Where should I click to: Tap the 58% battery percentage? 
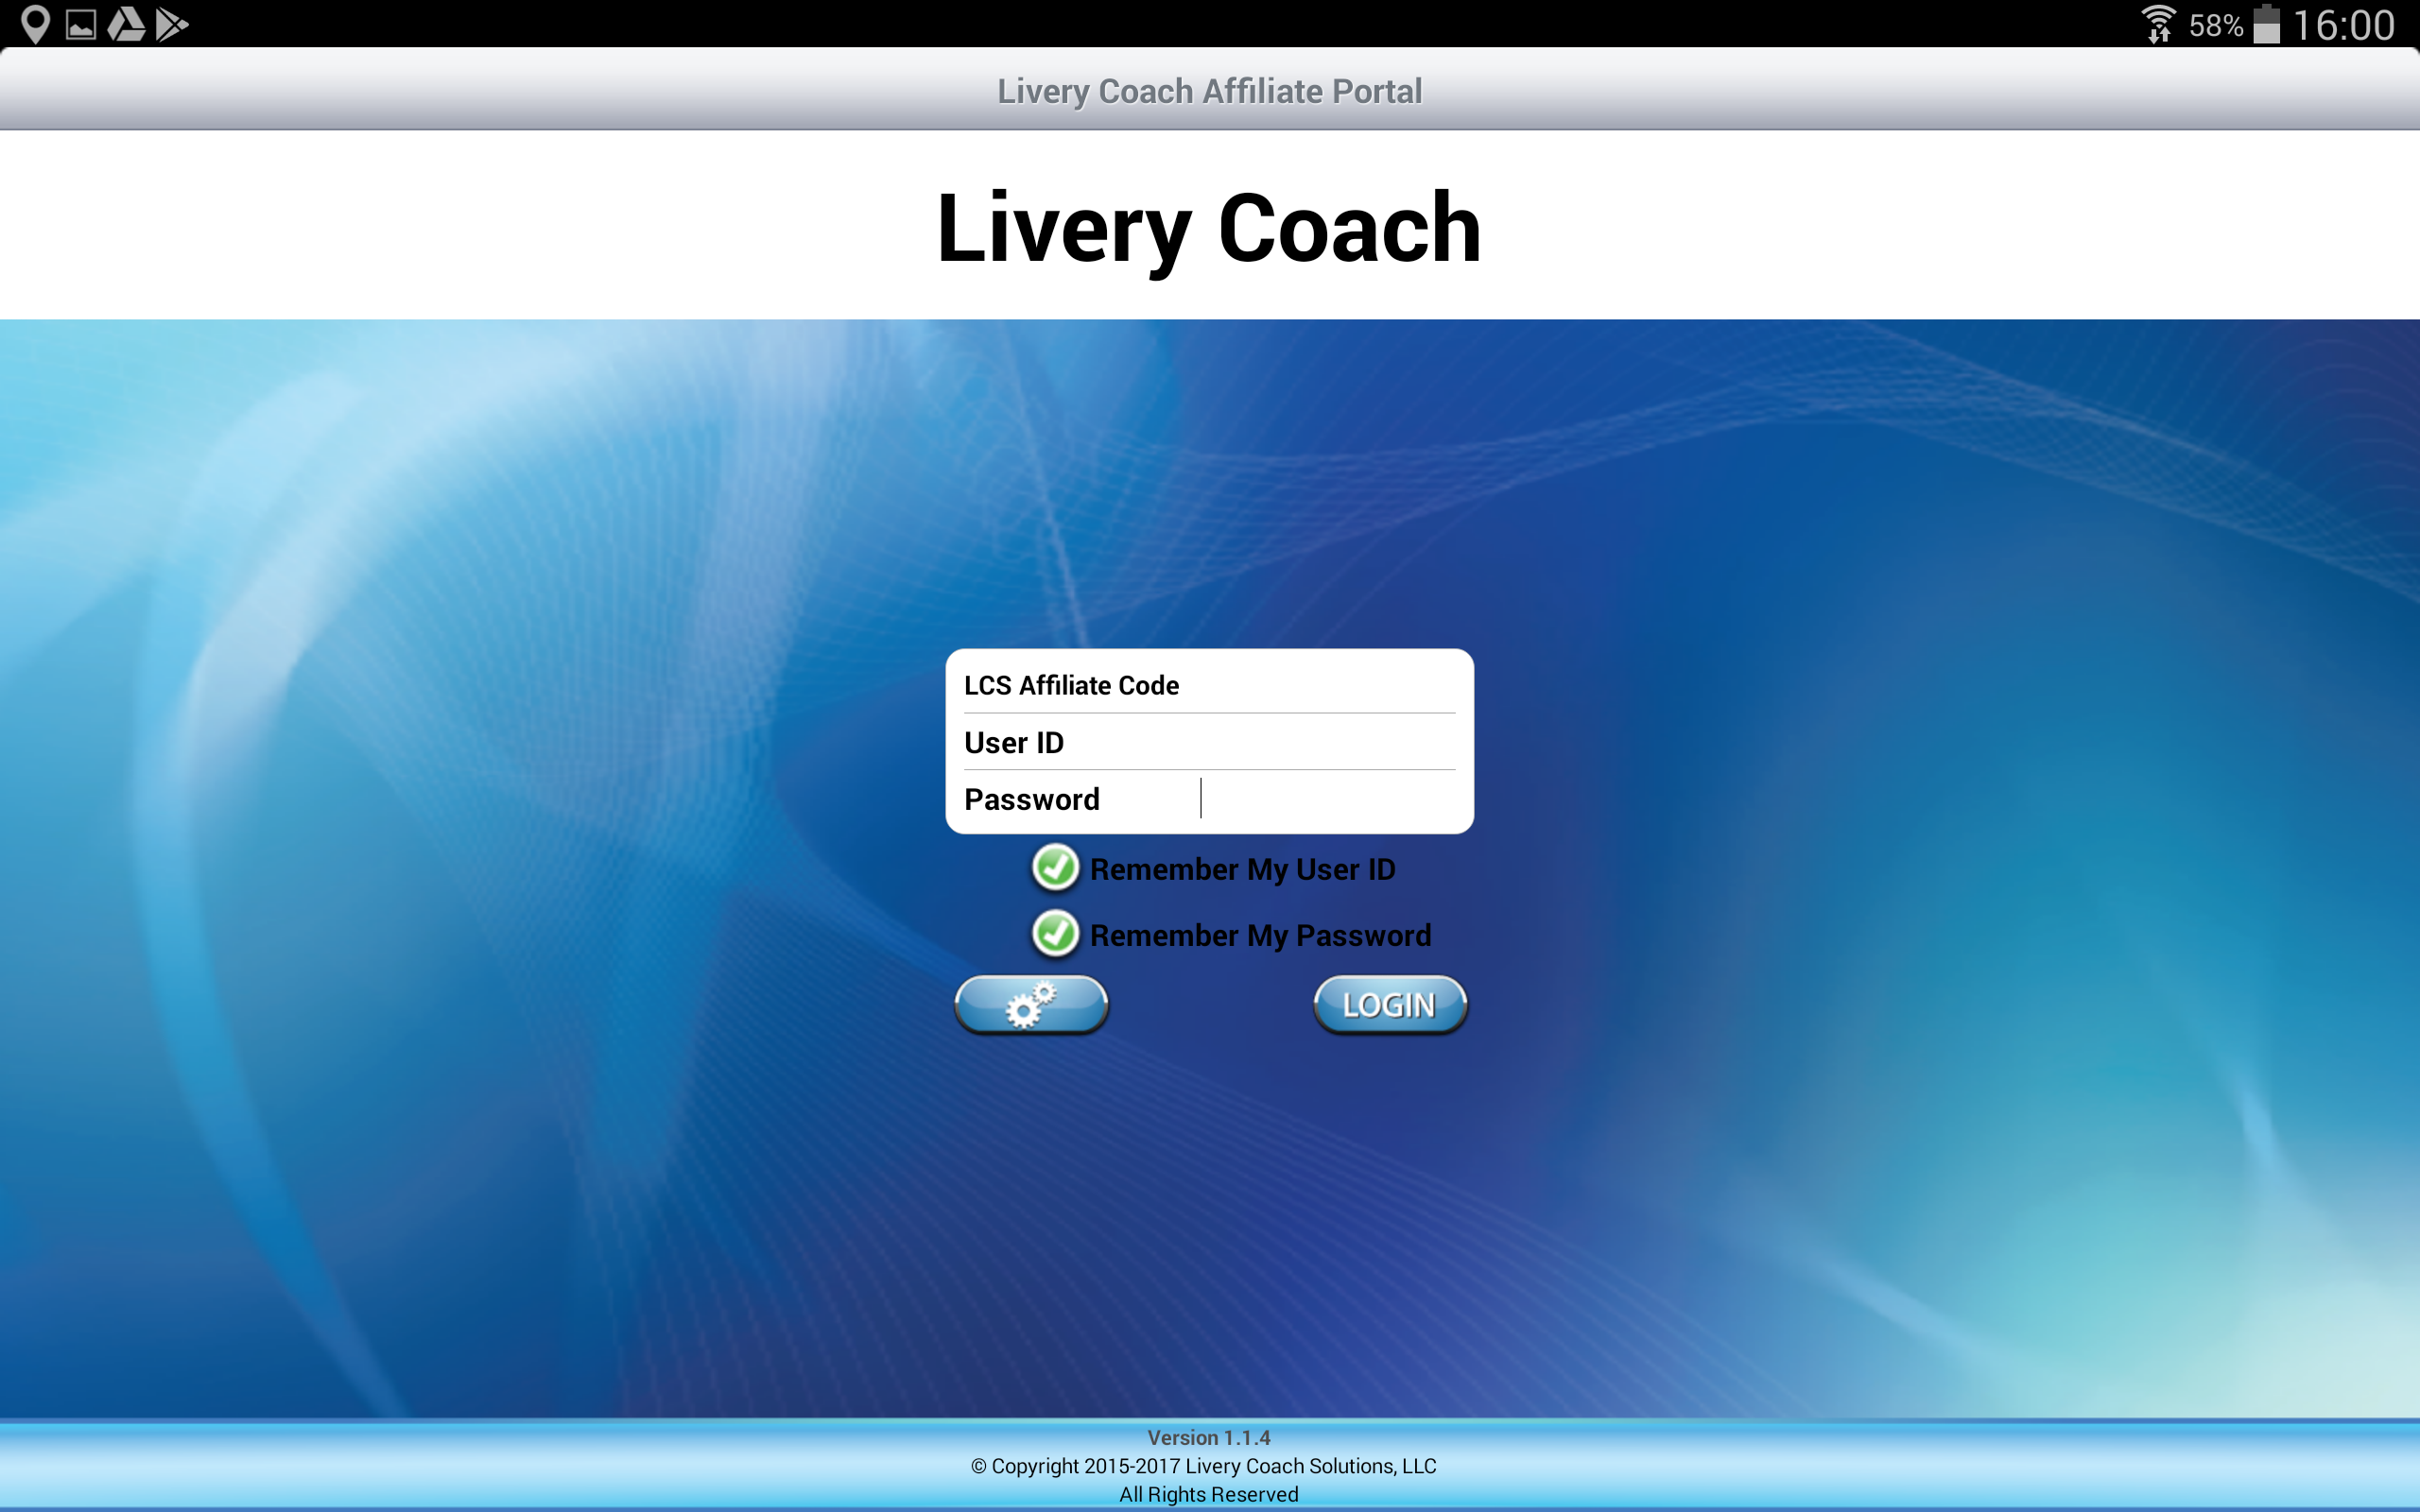coord(2216,25)
